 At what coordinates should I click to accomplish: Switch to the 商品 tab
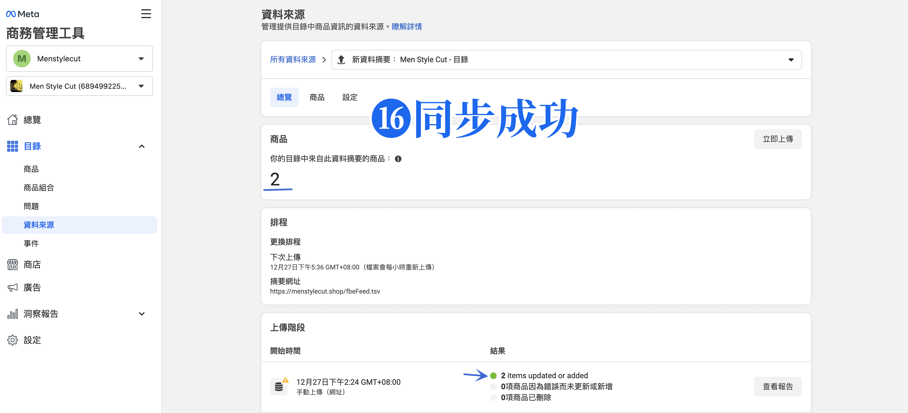point(317,97)
